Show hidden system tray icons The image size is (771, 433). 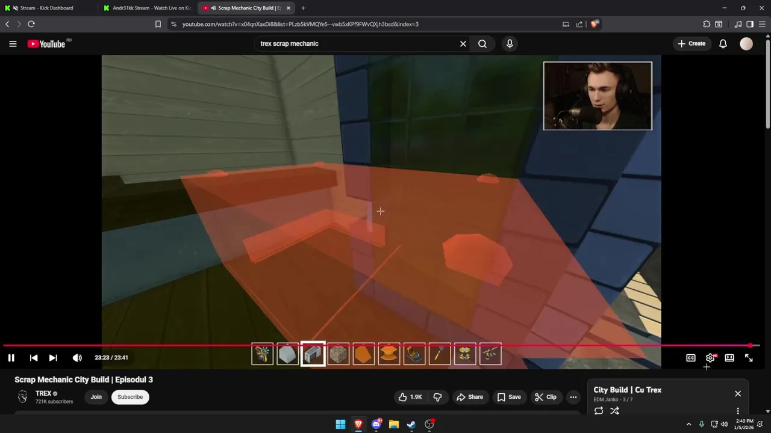pos(689,425)
